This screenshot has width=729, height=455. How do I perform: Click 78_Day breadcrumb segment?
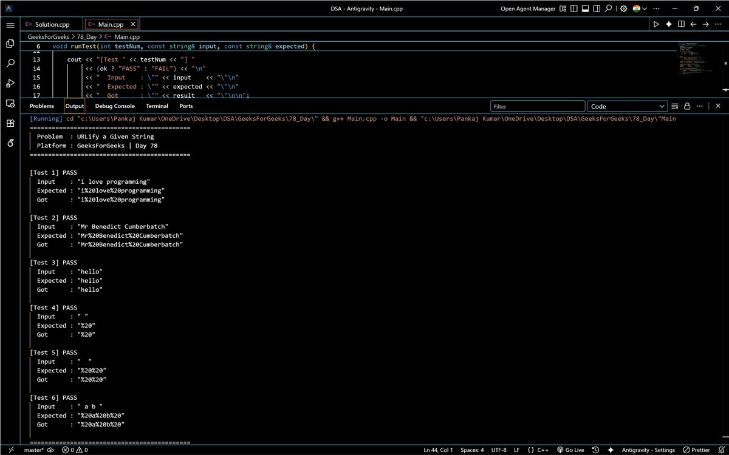point(87,37)
